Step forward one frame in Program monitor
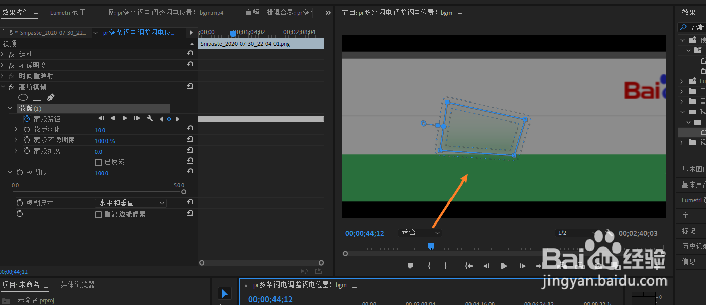This screenshot has height=305, width=706. (522, 266)
